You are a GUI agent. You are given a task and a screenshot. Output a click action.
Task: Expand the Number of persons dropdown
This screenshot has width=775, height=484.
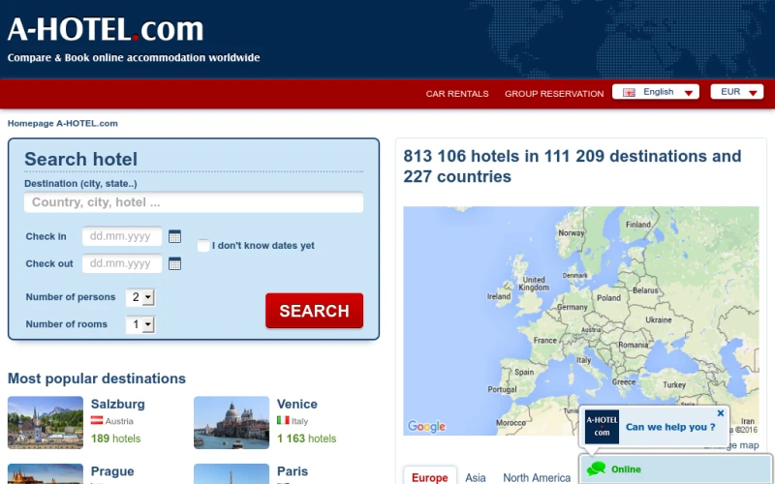tap(140, 297)
